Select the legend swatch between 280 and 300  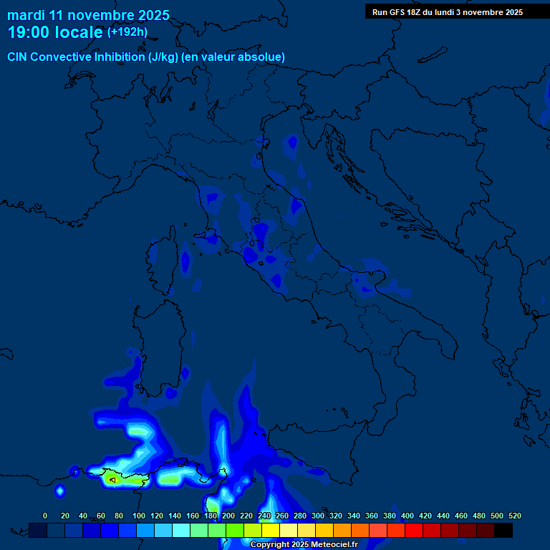[x=307, y=531]
